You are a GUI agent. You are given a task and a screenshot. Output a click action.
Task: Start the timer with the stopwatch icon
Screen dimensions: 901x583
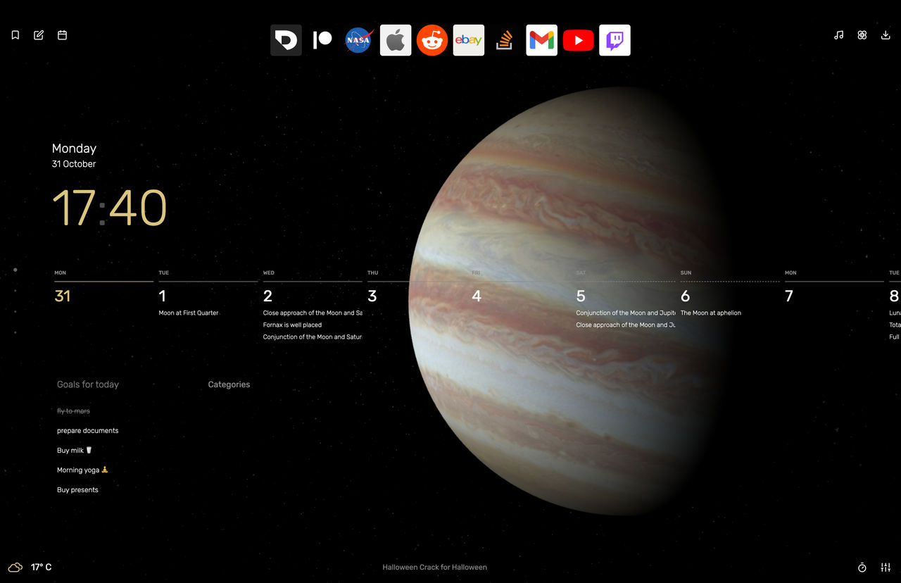coord(862,567)
